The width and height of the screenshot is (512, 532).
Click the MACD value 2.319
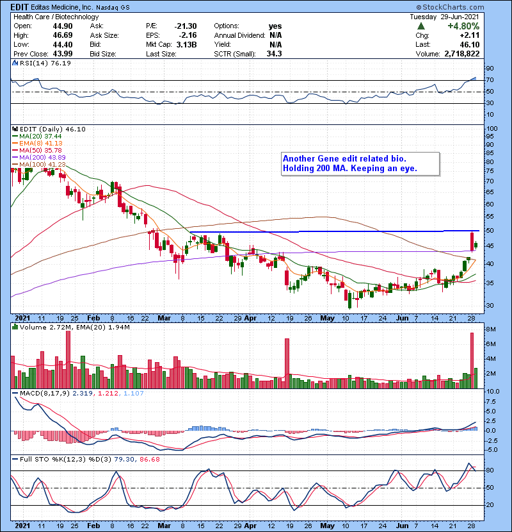[83, 394]
